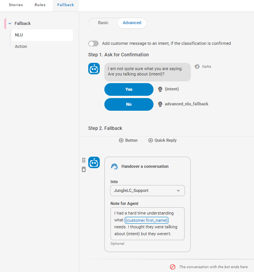Click the delay timer icon near NaNs
Image resolution: width=254 pixels, height=272 pixels.
pos(197,67)
